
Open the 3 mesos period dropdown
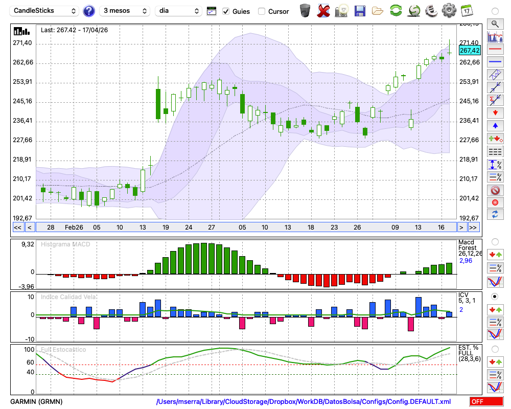click(125, 11)
